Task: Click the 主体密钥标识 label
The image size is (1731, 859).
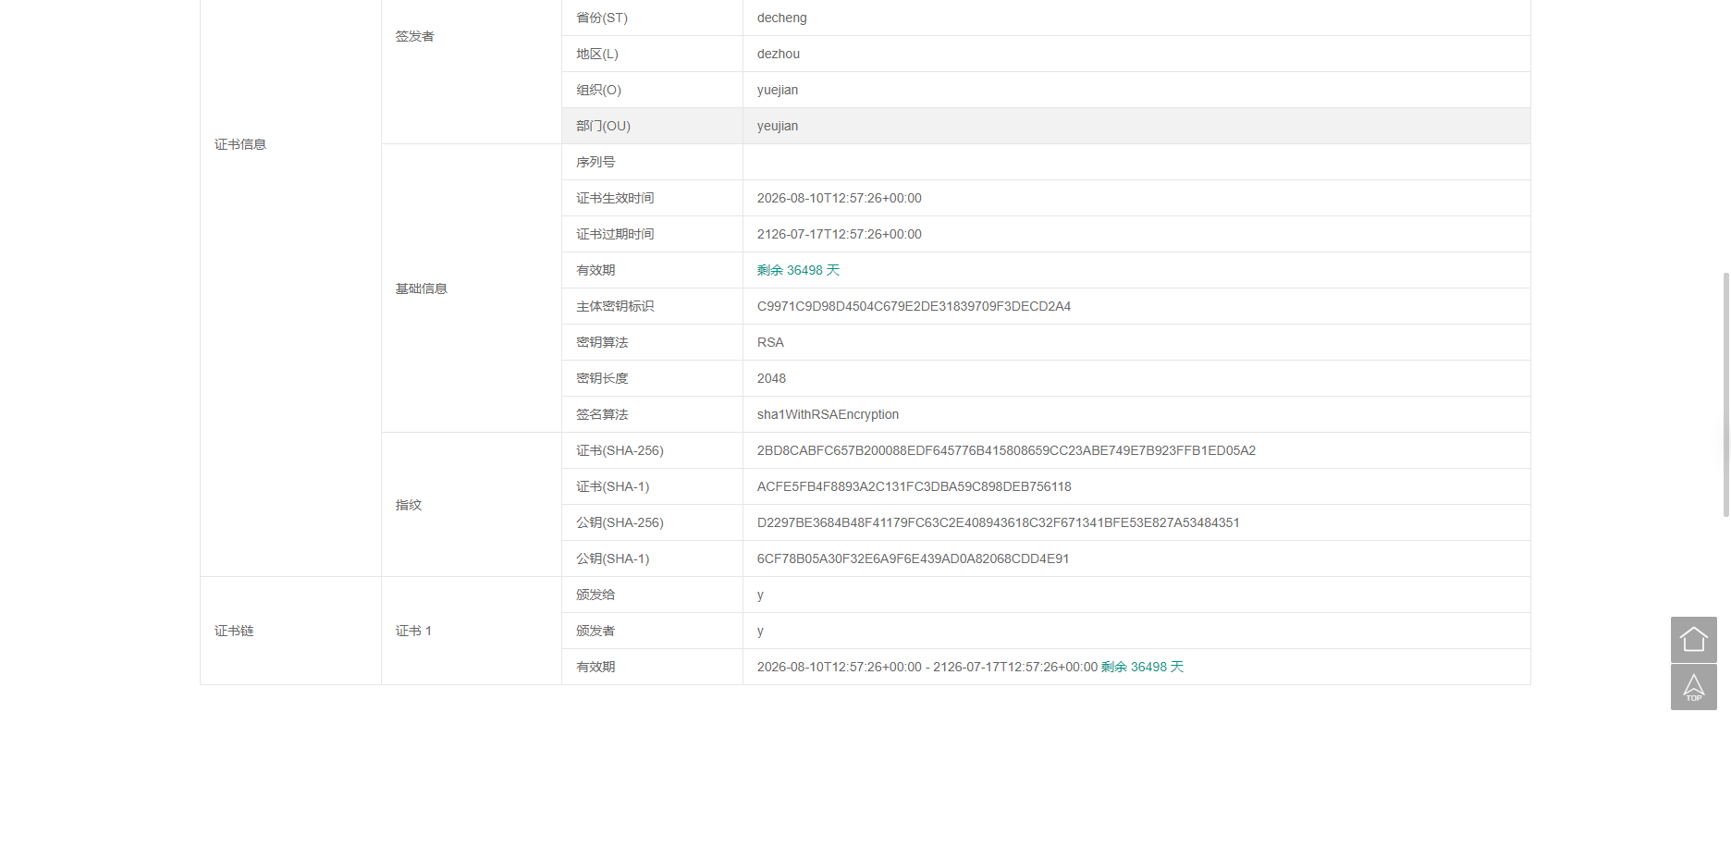Action: pos(615,306)
